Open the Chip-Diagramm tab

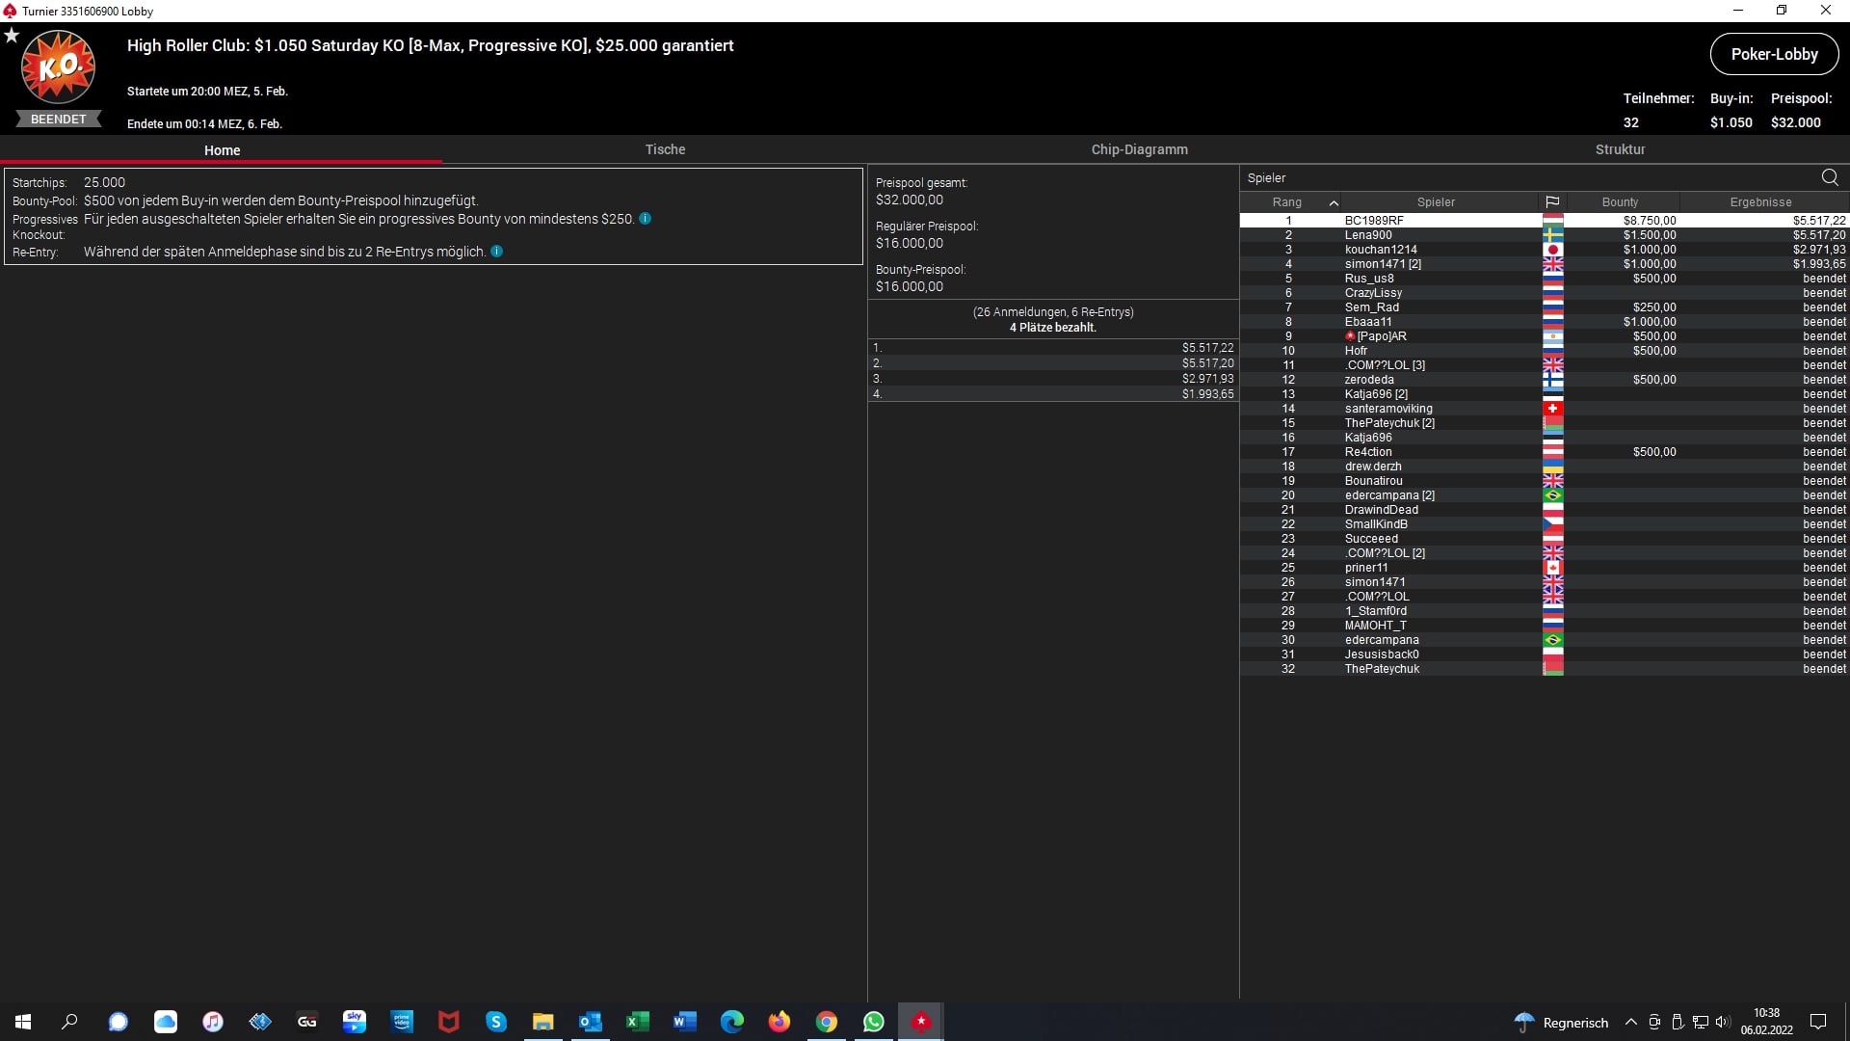click(1139, 149)
